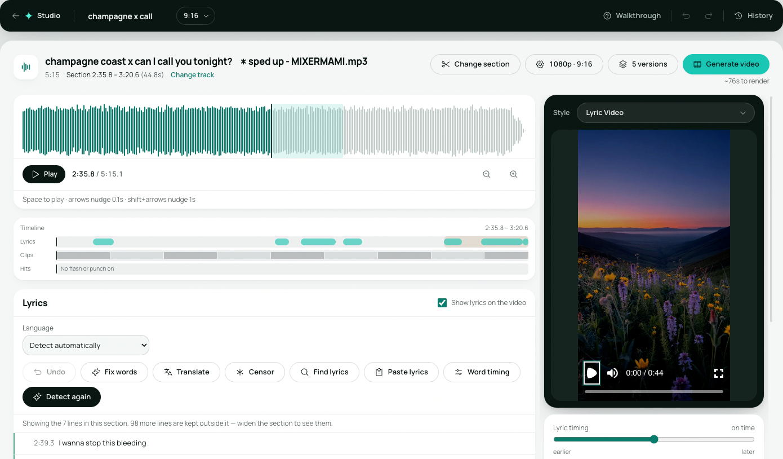Screen dimensions: 783x459
Task: Select the first lyric block in timeline
Action: point(103,242)
